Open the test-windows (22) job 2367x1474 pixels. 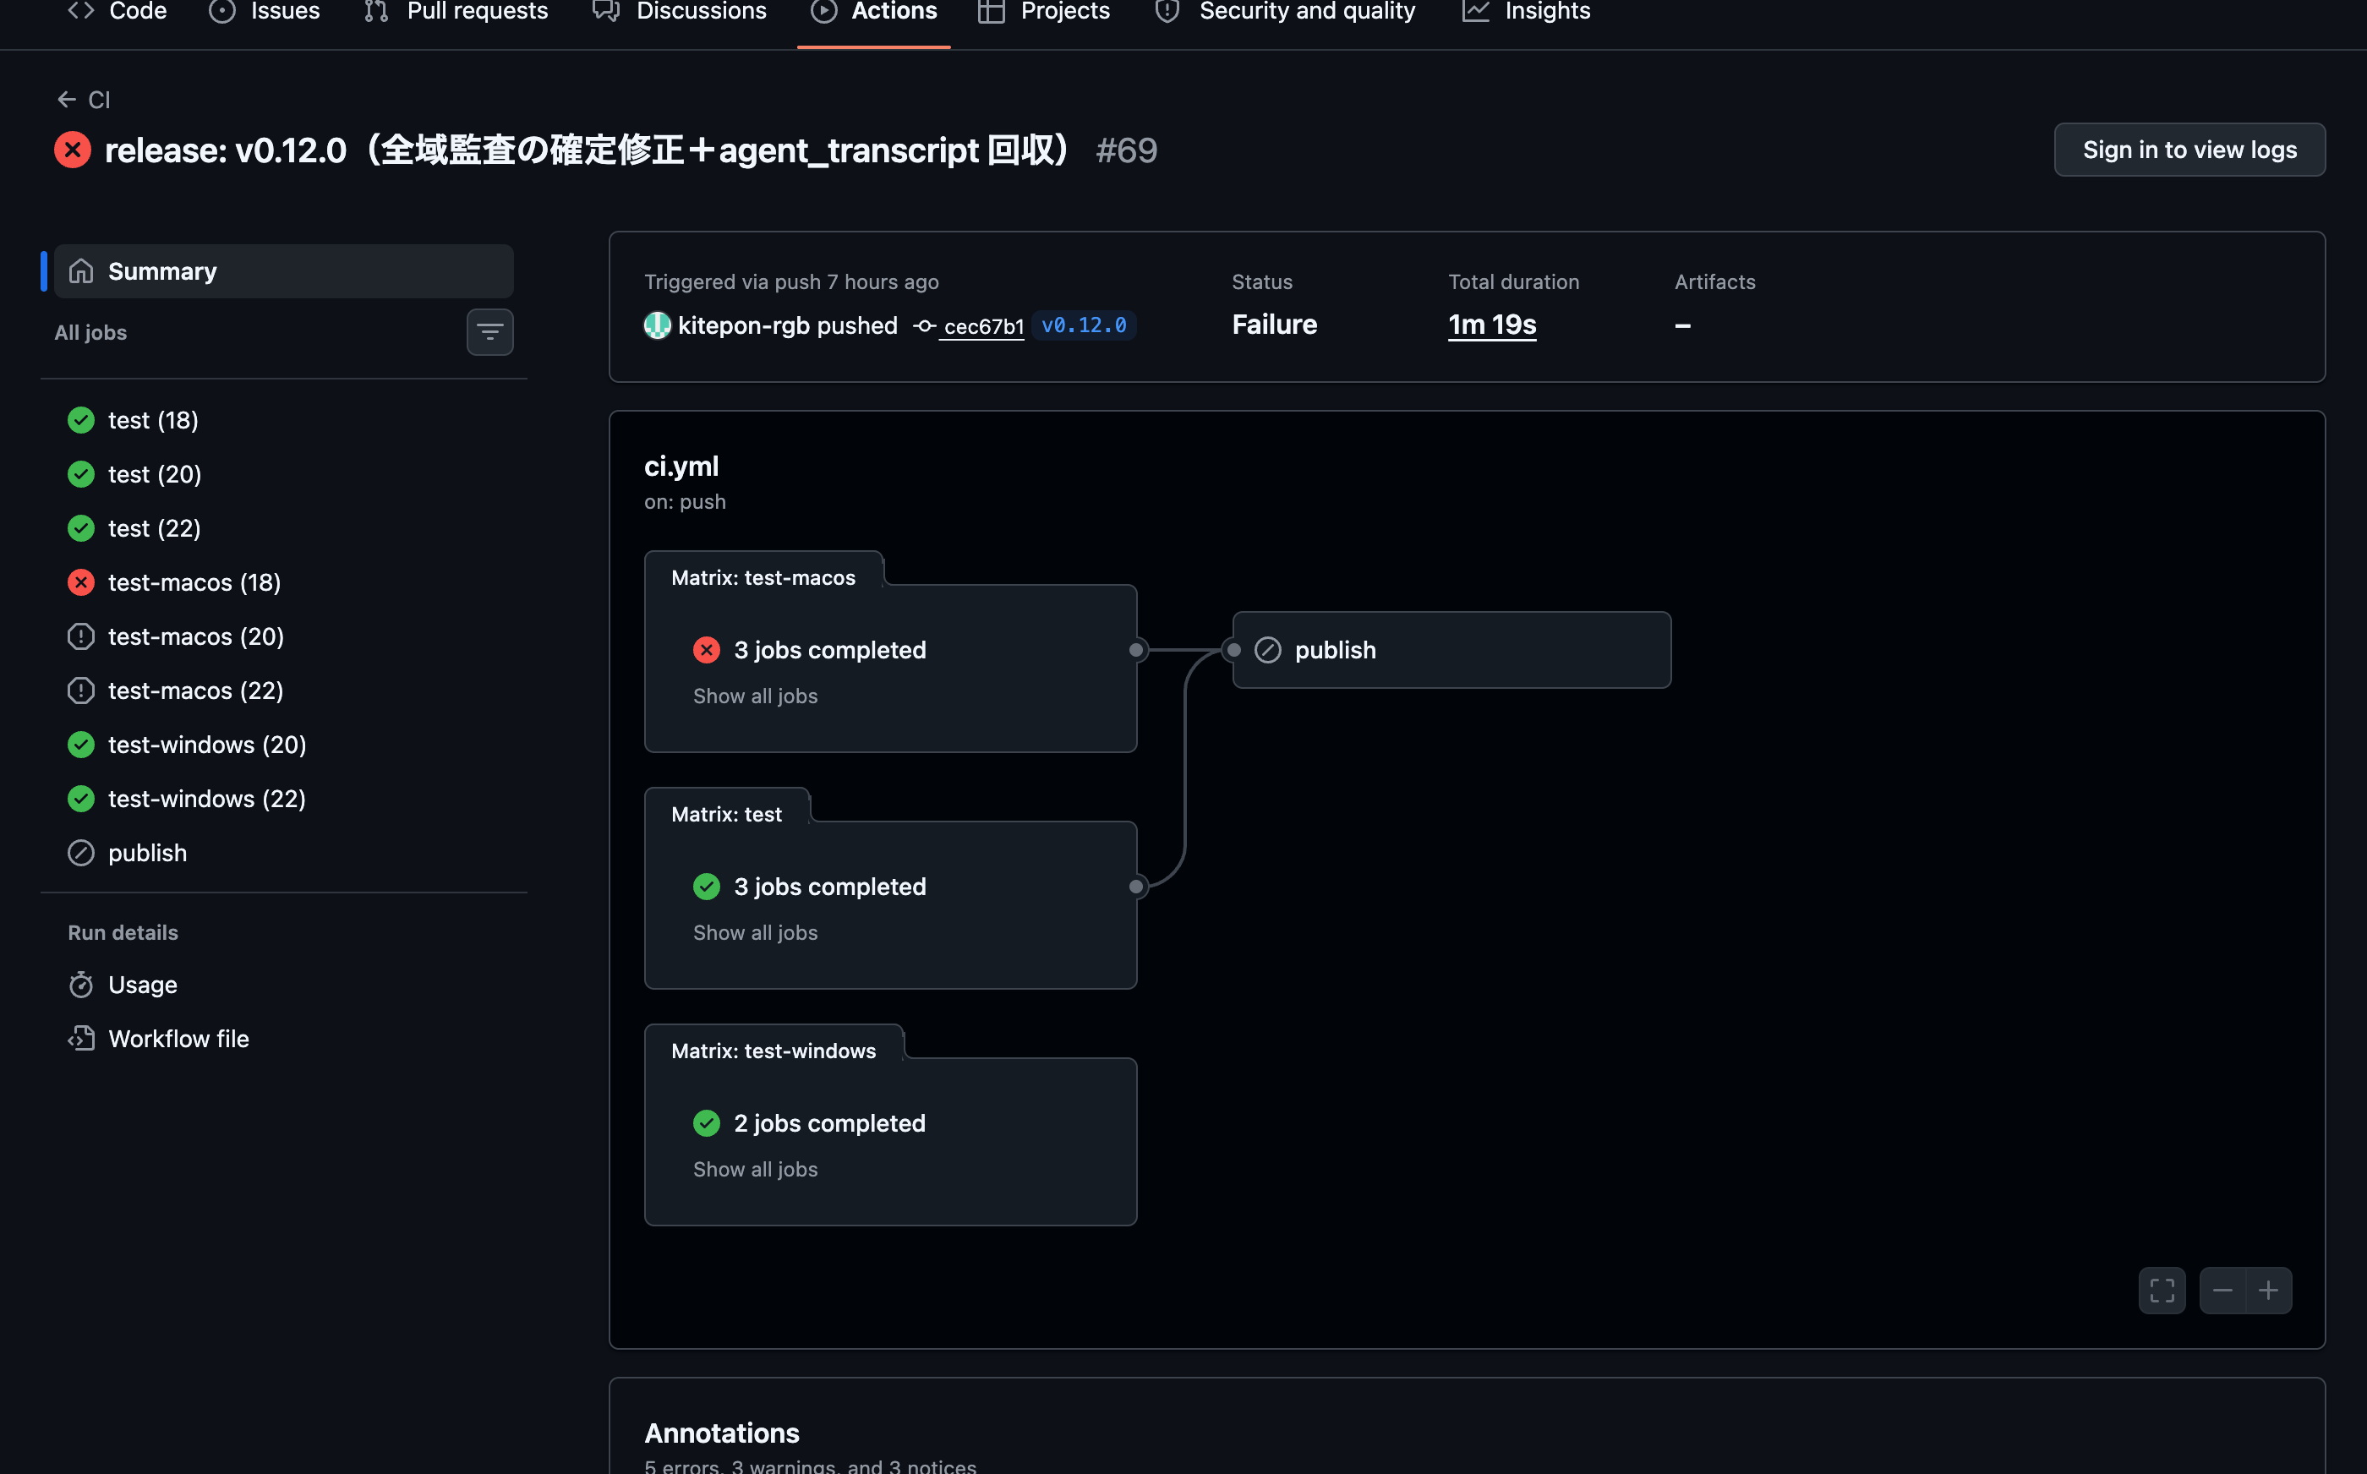click(284, 799)
